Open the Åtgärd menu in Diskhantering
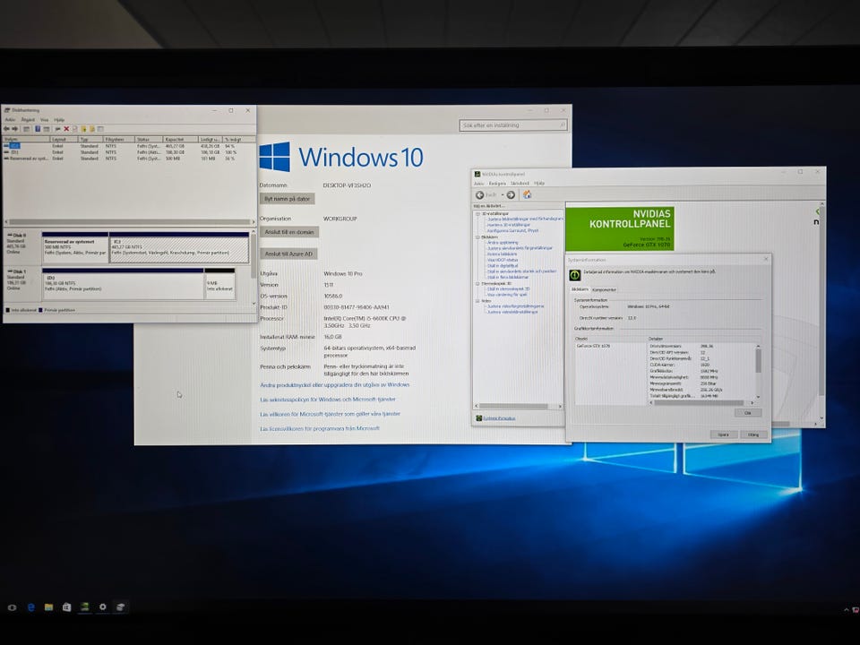 coord(28,119)
